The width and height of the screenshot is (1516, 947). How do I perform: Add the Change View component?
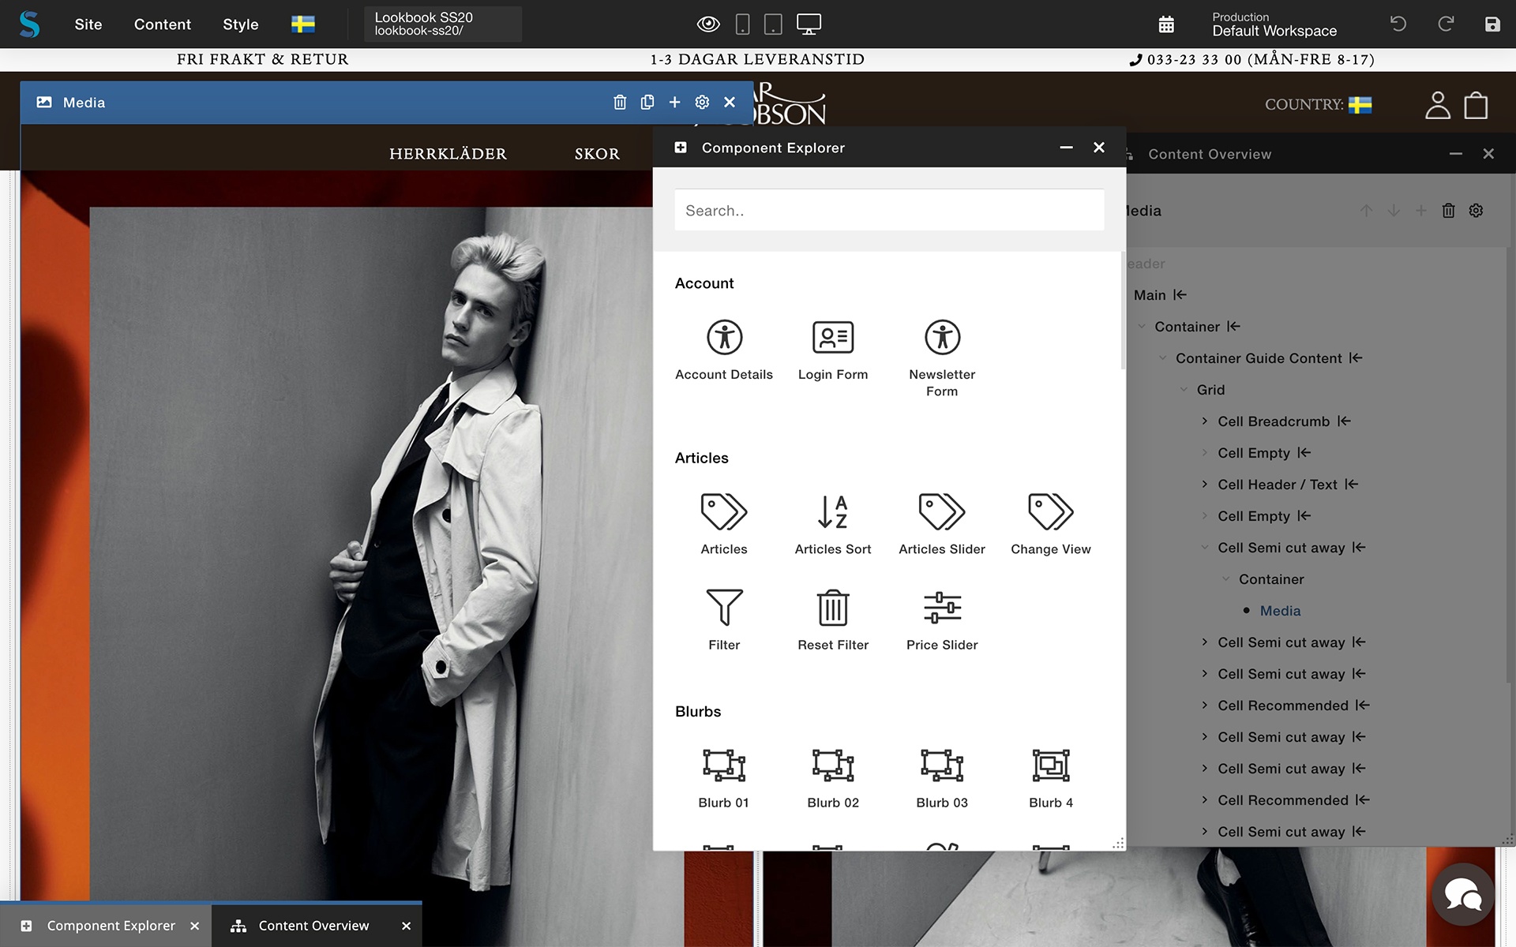point(1051,524)
